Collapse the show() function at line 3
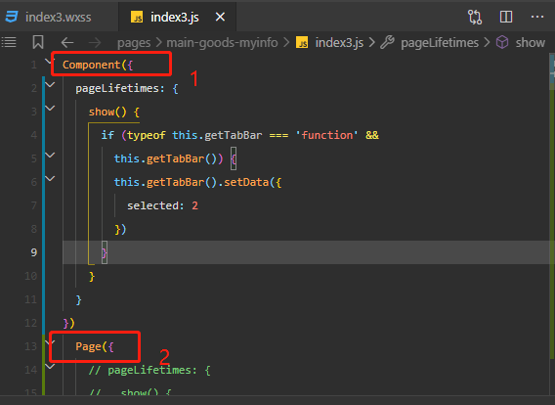This screenshot has width=555, height=405. click(50, 108)
